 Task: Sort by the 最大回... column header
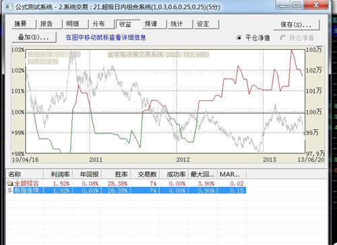(203, 174)
